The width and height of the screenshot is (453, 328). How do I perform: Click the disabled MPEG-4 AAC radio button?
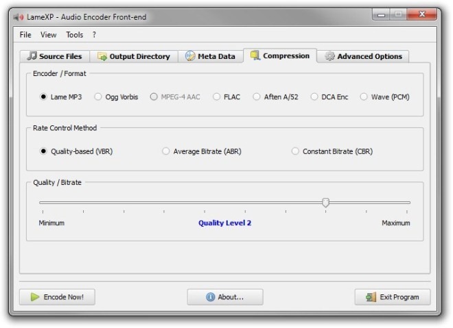154,97
